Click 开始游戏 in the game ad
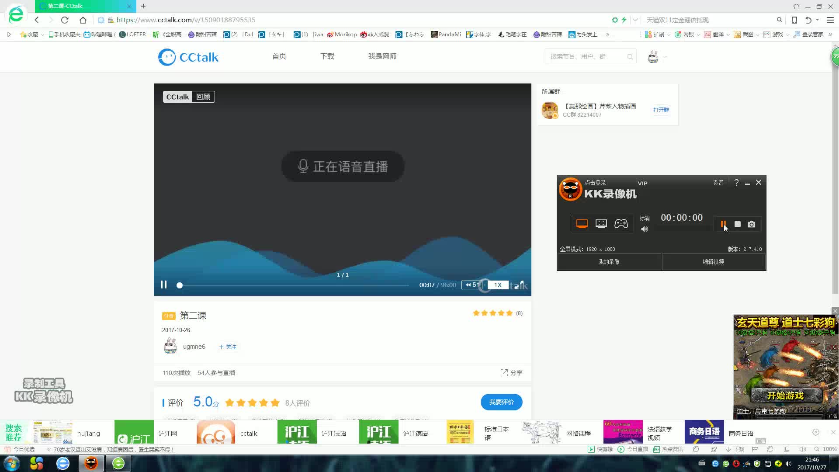839x472 pixels. tap(785, 396)
